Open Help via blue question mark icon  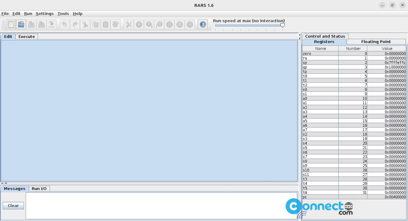click(x=203, y=24)
